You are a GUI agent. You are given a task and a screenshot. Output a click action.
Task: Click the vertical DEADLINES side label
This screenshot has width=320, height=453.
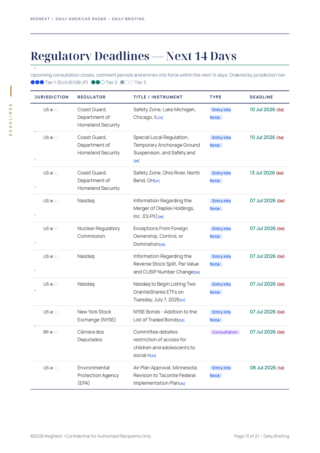point(11,119)
